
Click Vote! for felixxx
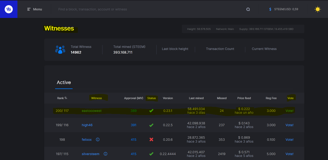pyautogui.click(x=290, y=139)
